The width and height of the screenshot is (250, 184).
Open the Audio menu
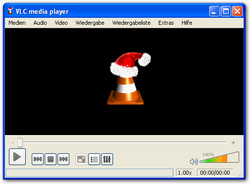40,23
